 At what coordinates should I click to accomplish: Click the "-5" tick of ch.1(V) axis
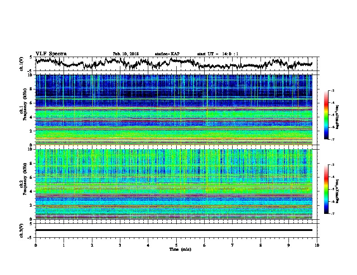point(30,71)
